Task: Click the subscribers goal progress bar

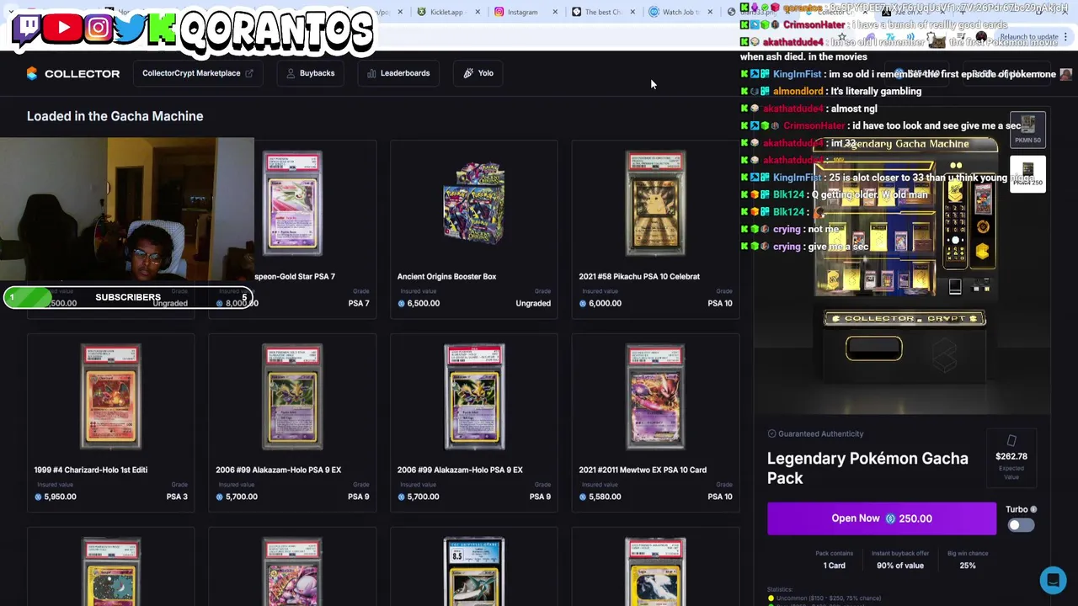Action: 128,297
